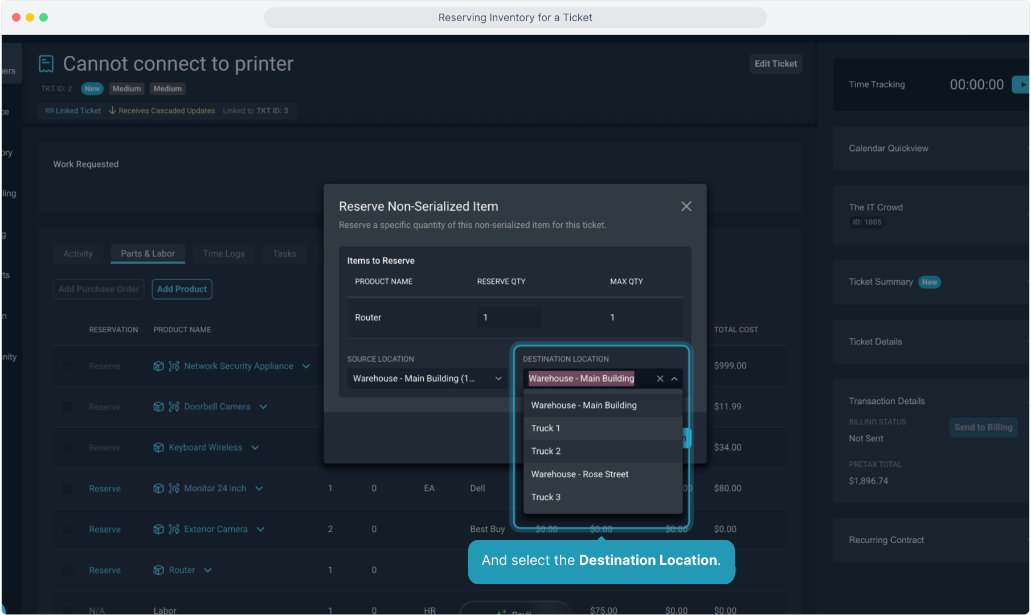Clear the selected destination location

(660, 379)
